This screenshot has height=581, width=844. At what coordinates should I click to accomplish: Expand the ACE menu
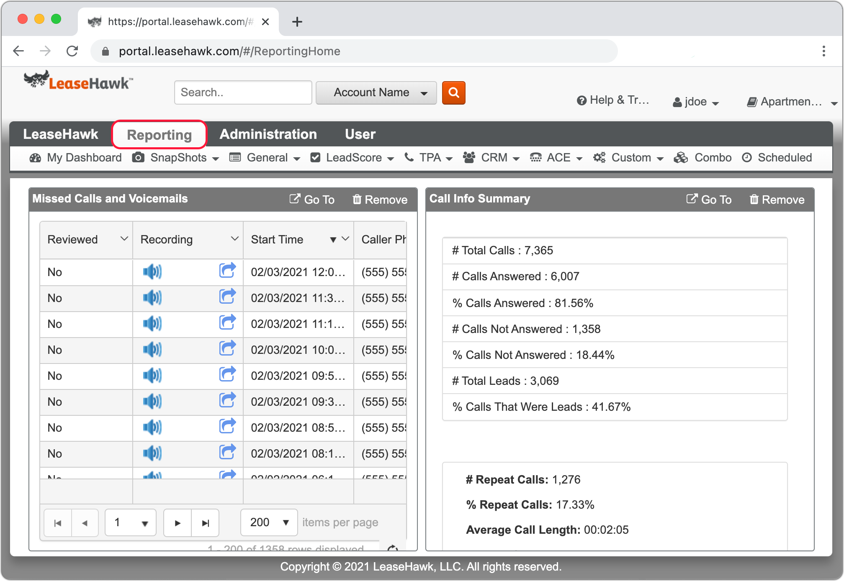point(556,158)
